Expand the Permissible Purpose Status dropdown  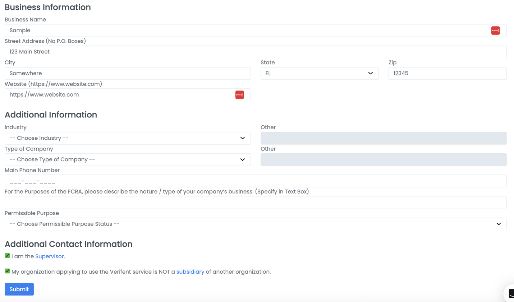click(x=255, y=224)
